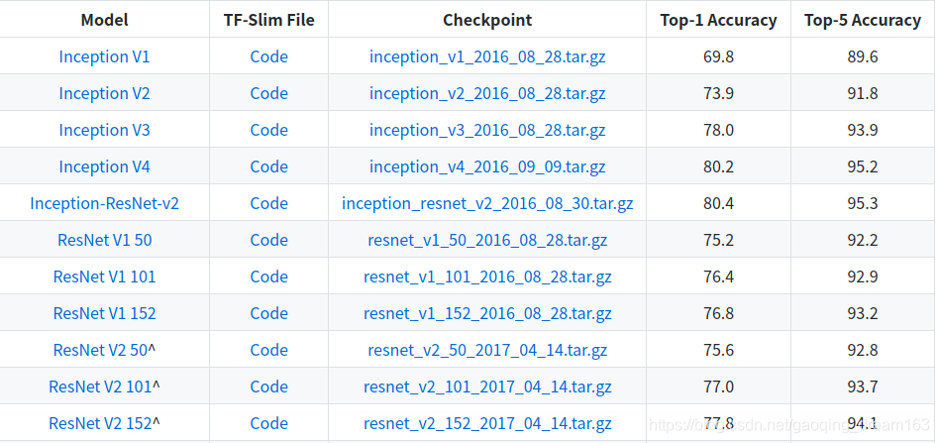Click the Code link for ResNet V2 152^
The image size is (939, 443).
268,423
